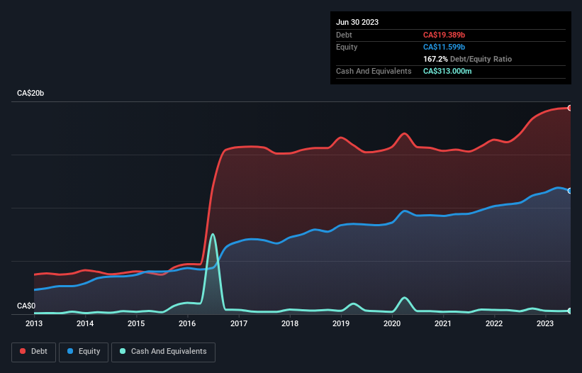Click the red Debt endpoint marker

(570, 108)
